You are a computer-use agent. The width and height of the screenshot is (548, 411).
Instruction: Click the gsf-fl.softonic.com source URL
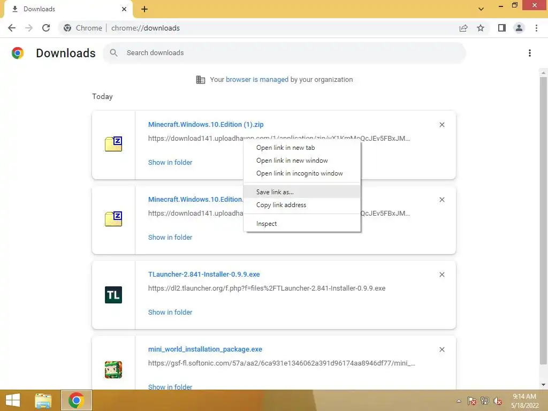pos(281,363)
